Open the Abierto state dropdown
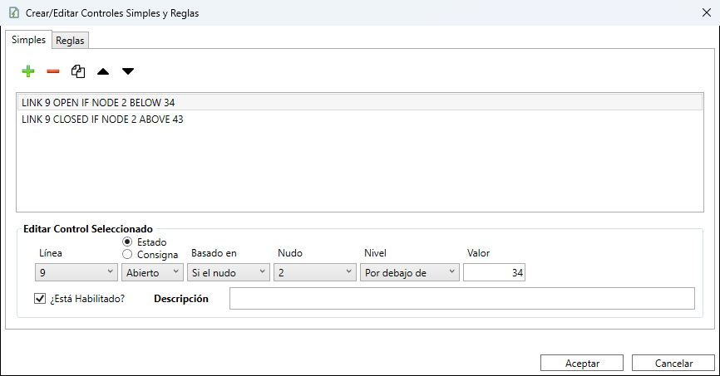The height and width of the screenshot is (376, 720). point(152,272)
